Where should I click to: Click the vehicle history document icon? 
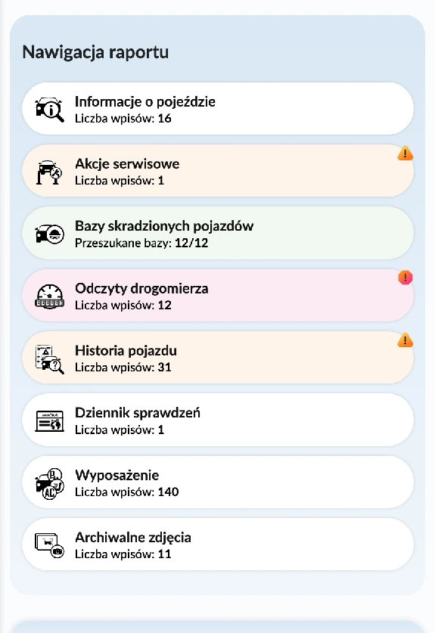tap(49, 359)
